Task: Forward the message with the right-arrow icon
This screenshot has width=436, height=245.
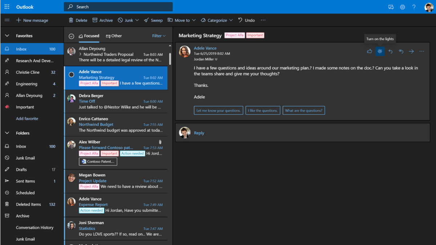Action: pos(411,51)
